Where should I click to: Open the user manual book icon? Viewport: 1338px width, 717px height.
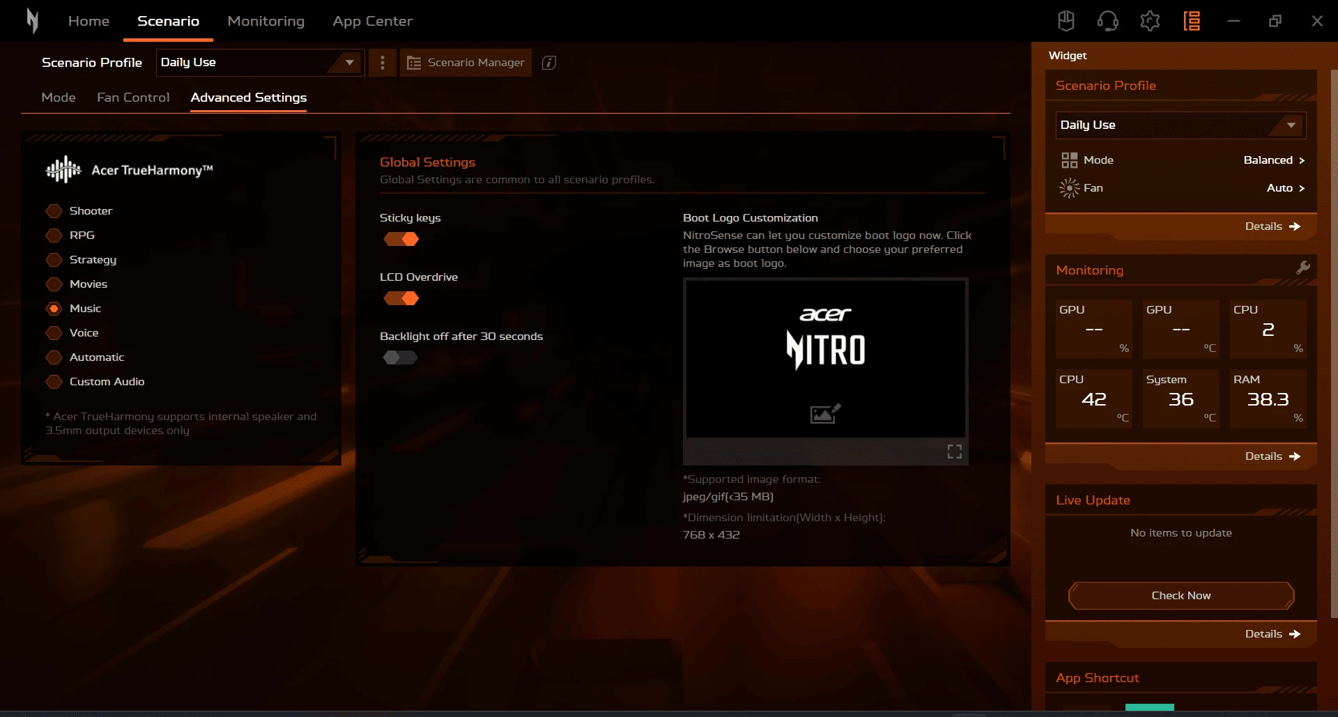click(1066, 21)
